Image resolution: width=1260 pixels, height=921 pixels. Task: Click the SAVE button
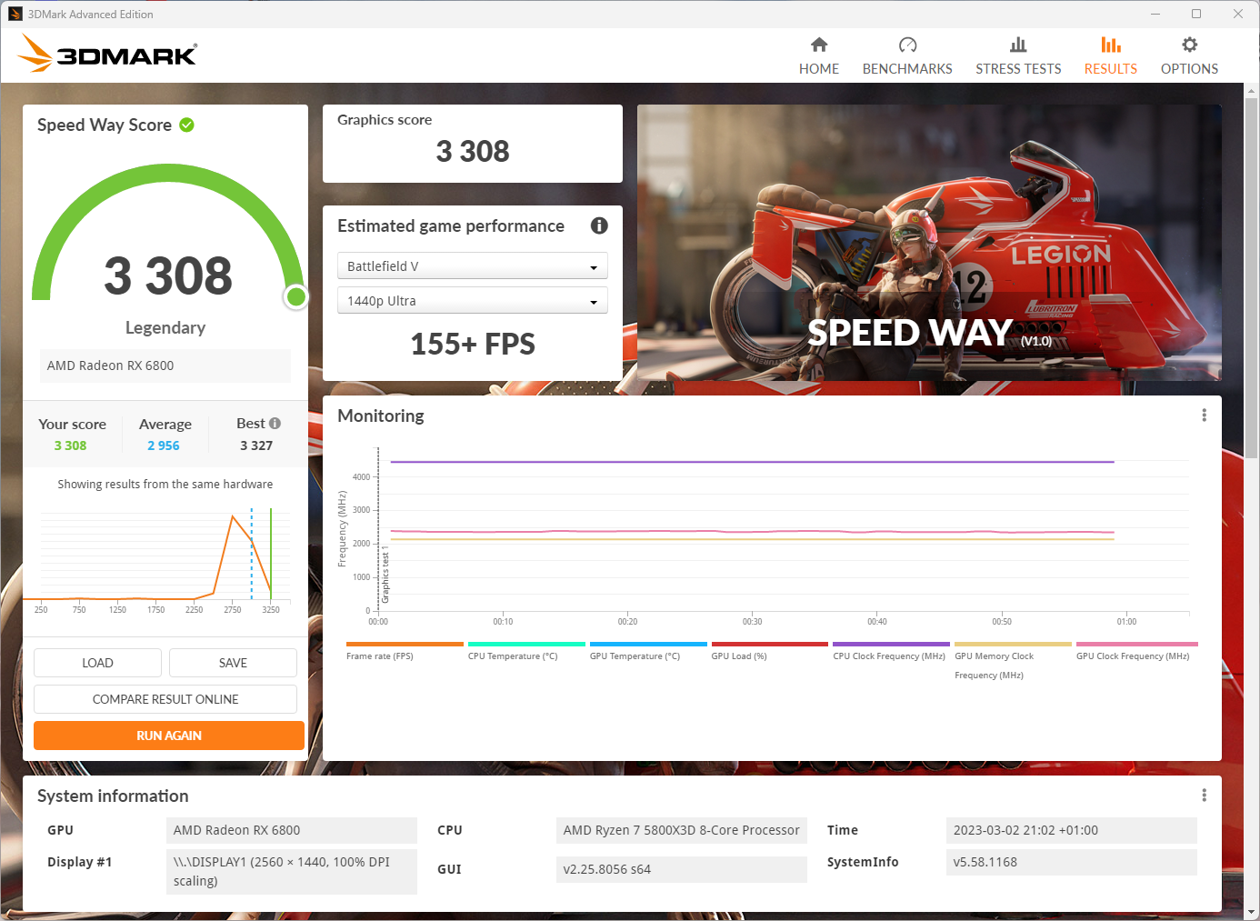[233, 663]
